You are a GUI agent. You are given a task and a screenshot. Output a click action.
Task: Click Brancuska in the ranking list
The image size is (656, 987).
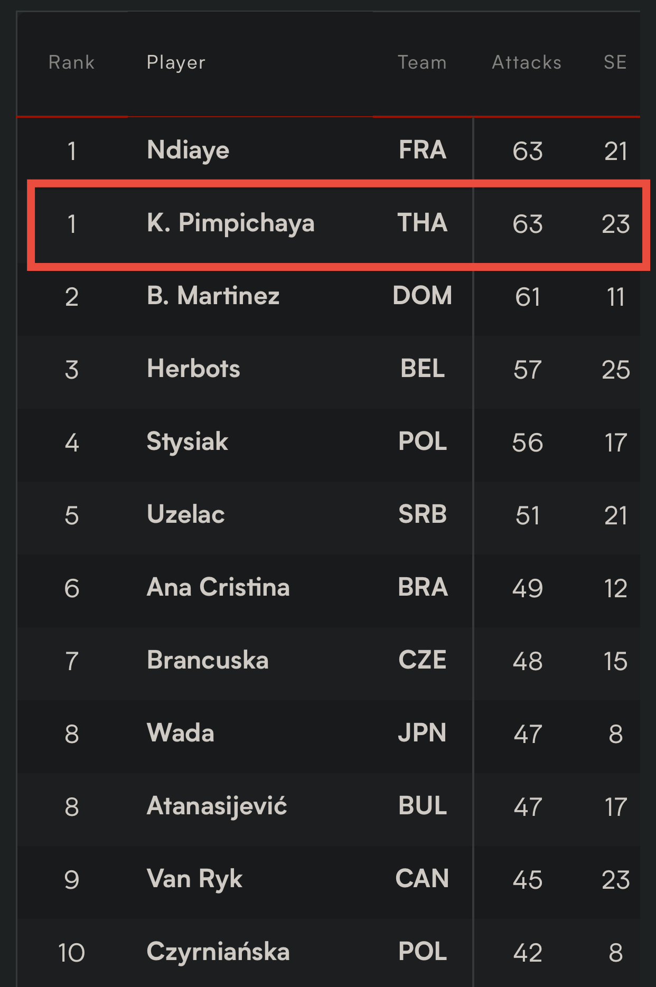(208, 660)
